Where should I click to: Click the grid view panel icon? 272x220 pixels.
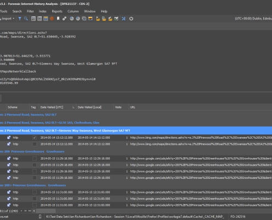pyautogui.click(x=34, y=19)
